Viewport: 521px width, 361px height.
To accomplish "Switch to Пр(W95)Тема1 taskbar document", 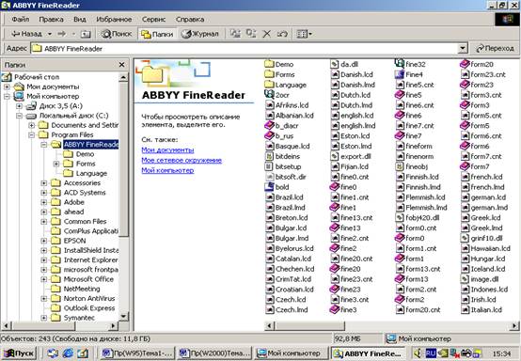I will click(137, 353).
